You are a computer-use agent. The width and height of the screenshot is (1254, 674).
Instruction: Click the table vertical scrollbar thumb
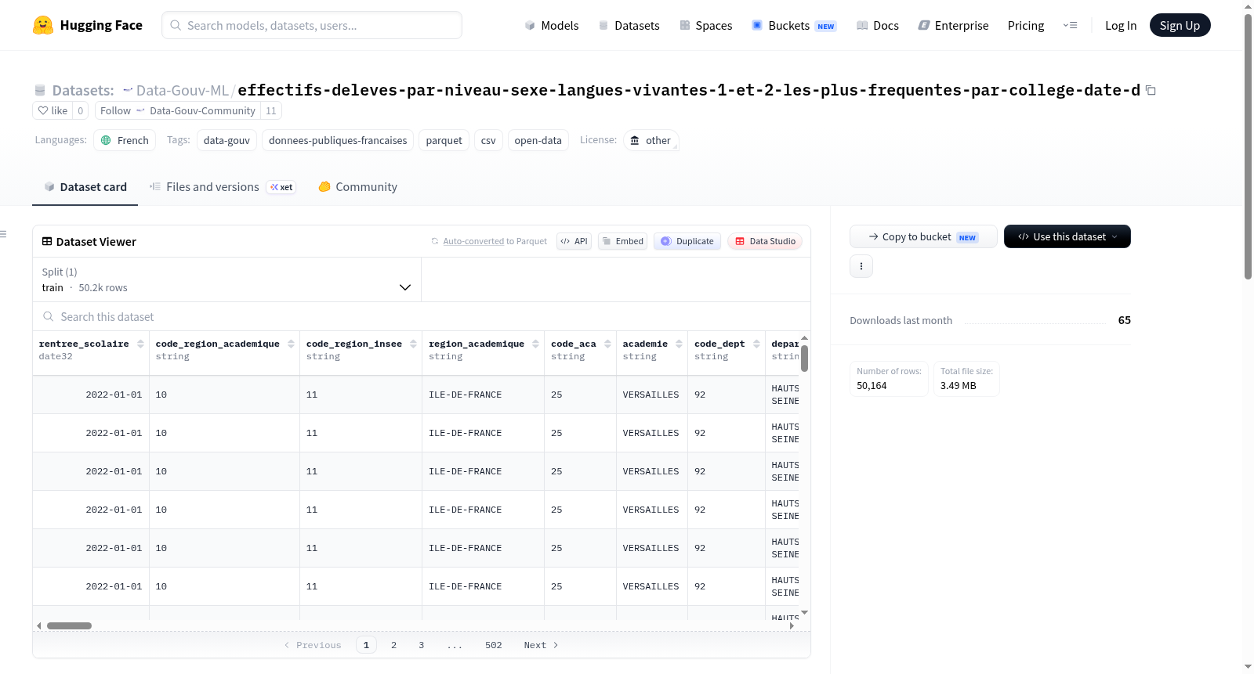pos(804,359)
